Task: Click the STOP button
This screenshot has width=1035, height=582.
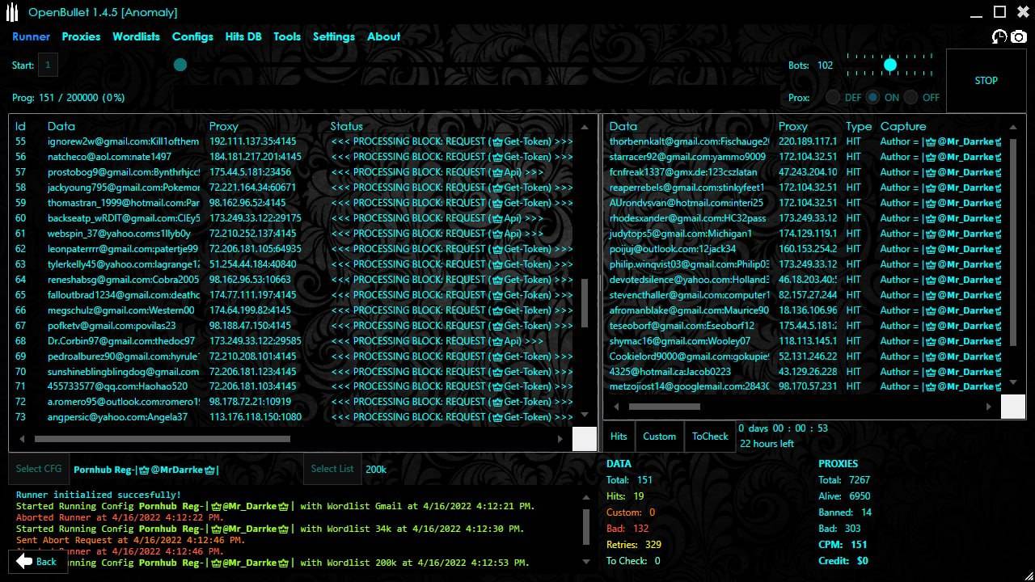Action: click(x=986, y=81)
